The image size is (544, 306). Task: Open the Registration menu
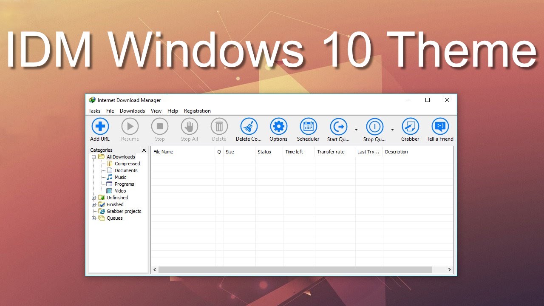[x=197, y=111]
